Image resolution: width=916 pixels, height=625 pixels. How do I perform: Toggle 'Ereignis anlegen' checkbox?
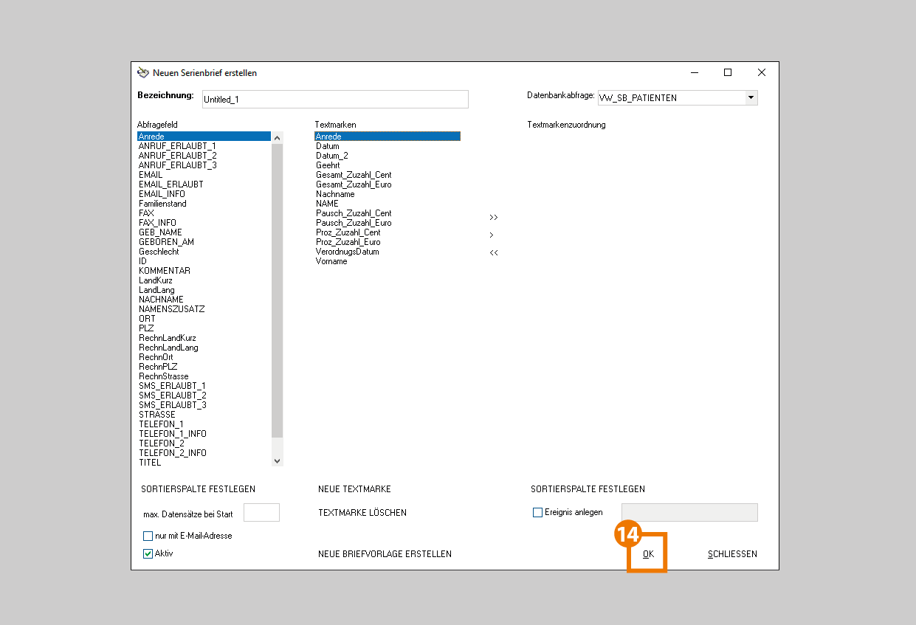coord(537,512)
